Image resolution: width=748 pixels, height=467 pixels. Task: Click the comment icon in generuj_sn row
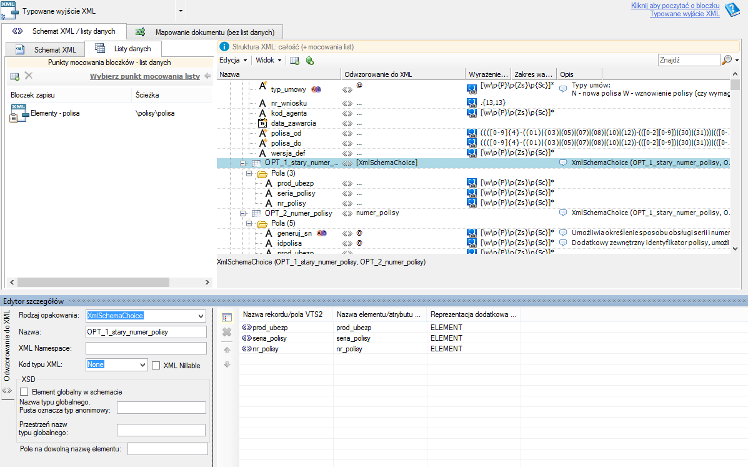click(x=563, y=233)
